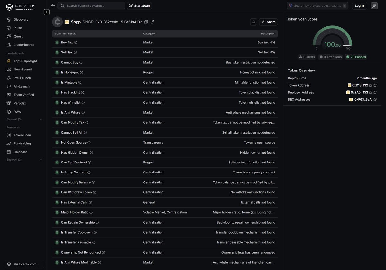
Task: Click the Visit certik.com link
Action: [24, 264]
